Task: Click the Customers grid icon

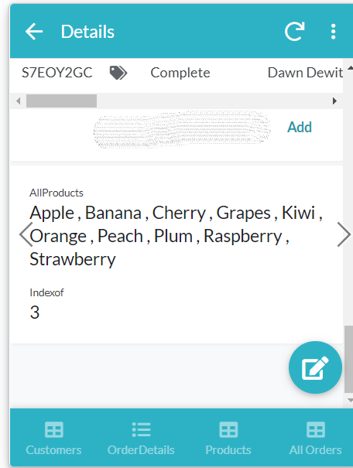Action: coord(53,429)
